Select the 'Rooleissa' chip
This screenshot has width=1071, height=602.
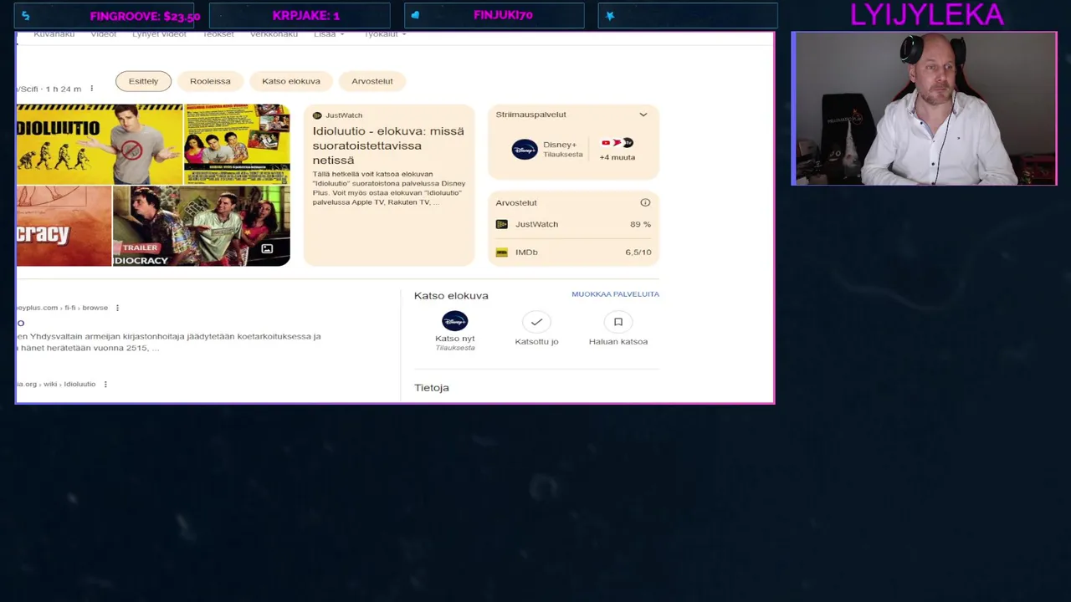point(210,81)
